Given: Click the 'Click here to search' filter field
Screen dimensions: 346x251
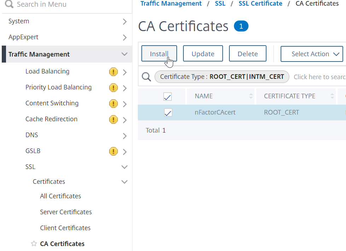Looking at the screenshot, I should 319,77.
